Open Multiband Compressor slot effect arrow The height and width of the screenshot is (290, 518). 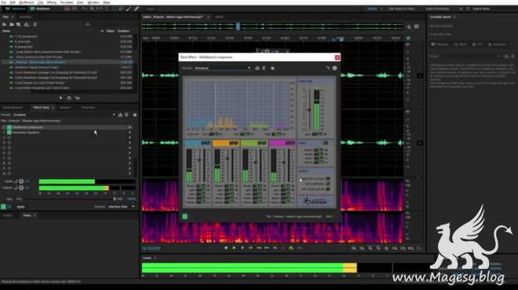(x=129, y=127)
